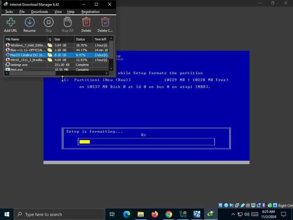Open the Registration menu
Image resolution: width=293 pixels, height=220 pixels.
pos(90,11)
